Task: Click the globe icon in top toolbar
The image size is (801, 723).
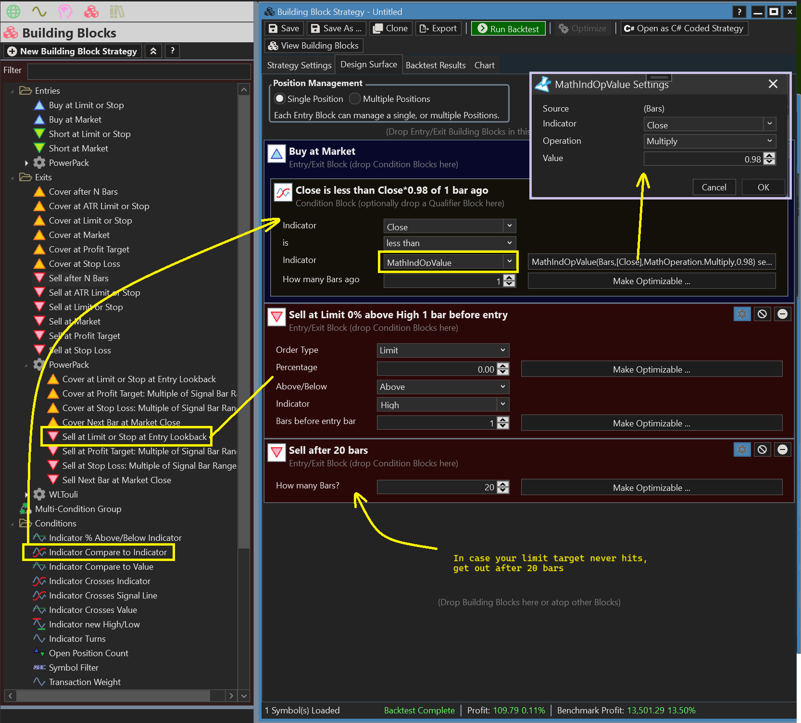Action: tap(13, 11)
